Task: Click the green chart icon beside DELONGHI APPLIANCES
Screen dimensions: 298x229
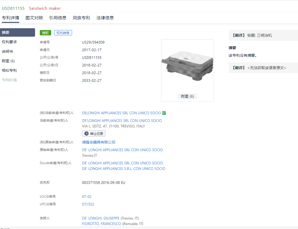Action: click(x=164, y=113)
